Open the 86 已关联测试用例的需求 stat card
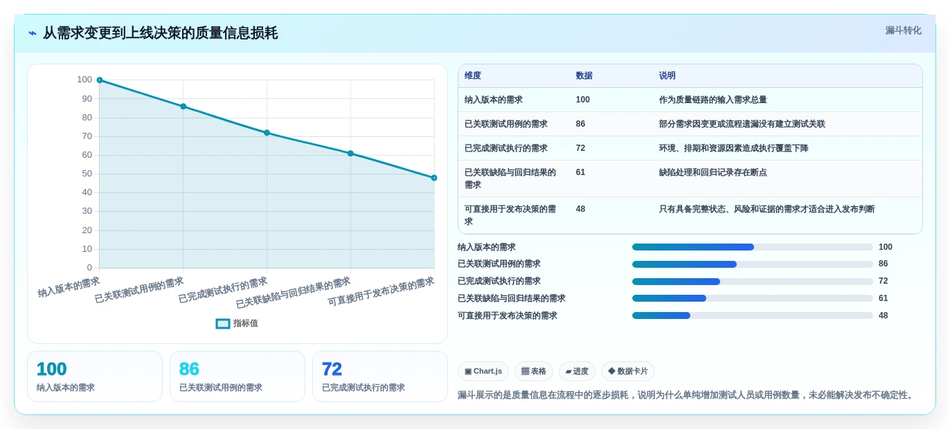The image size is (950, 429). click(x=238, y=376)
